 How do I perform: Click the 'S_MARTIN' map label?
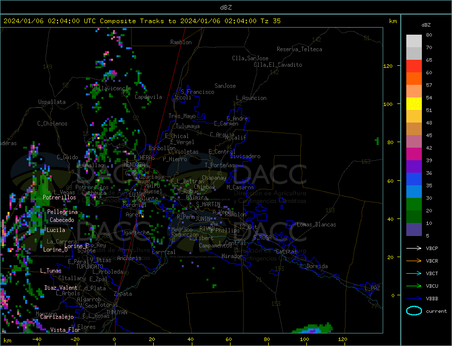pyautogui.click(x=208, y=204)
